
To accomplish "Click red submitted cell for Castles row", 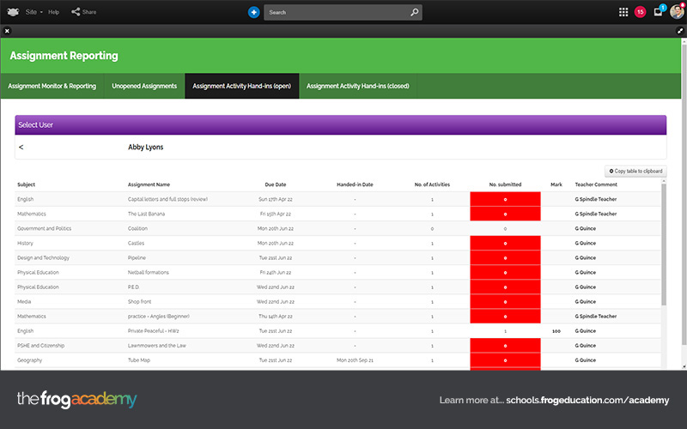I will coord(505,244).
